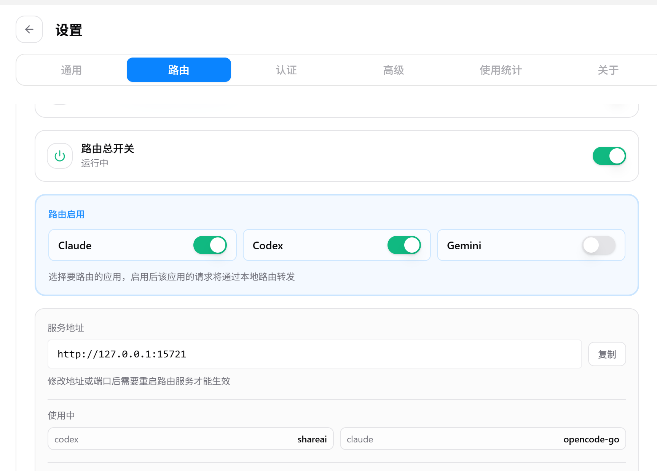Image resolution: width=657 pixels, height=471 pixels.
Task: Click the service address input field
Action: coord(315,354)
